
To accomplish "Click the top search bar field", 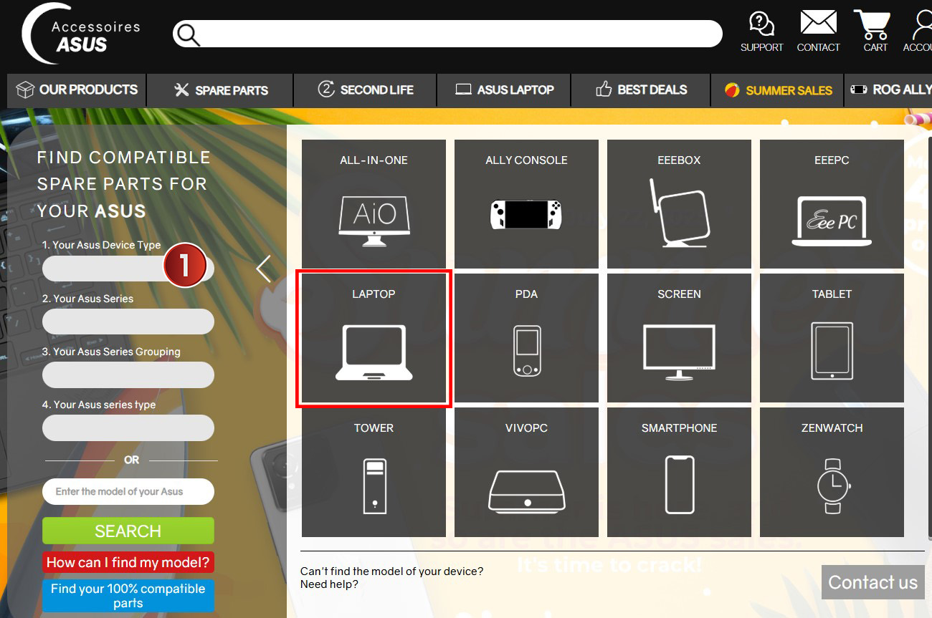I will click(x=447, y=34).
